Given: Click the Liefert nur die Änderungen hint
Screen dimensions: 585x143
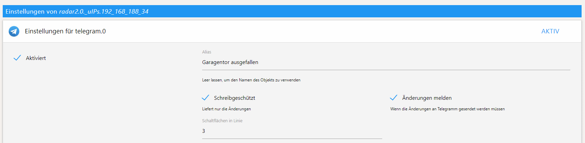Looking at the screenshot, I should point(226,109).
